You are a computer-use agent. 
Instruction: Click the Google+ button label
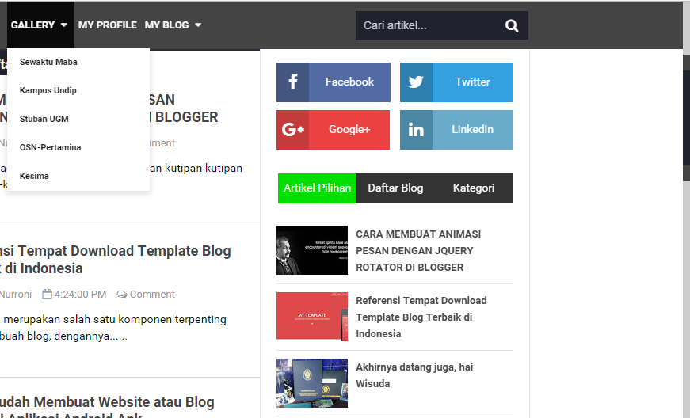tap(349, 129)
